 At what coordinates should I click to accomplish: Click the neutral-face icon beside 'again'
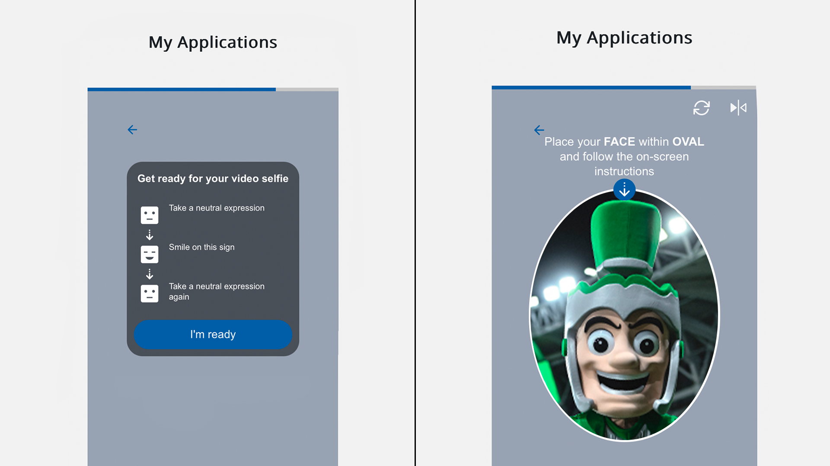tap(150, 293)
